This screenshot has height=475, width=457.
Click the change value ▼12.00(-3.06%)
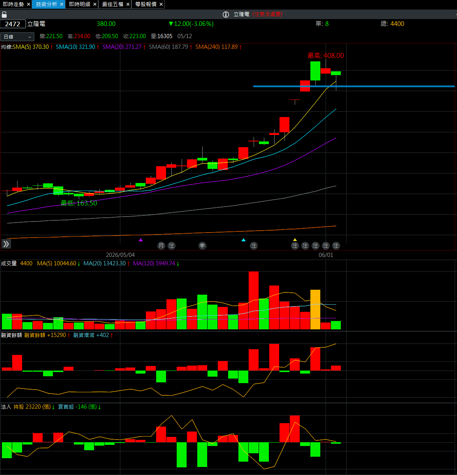click(x=191, y=24)
